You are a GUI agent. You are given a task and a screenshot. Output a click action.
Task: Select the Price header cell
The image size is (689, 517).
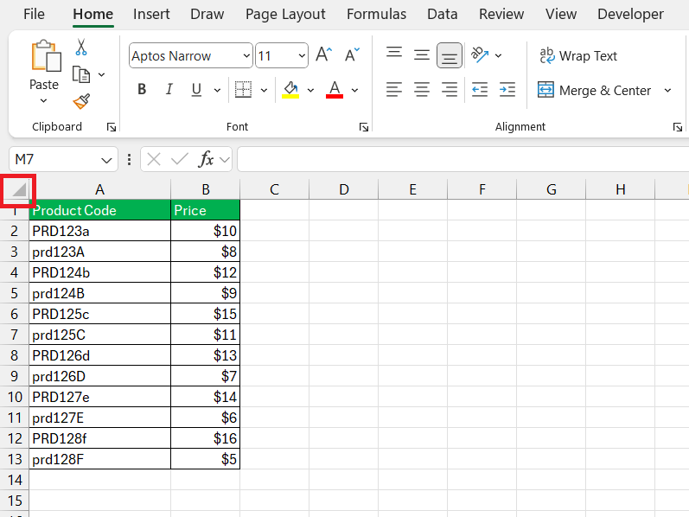[x=205, y=210]
